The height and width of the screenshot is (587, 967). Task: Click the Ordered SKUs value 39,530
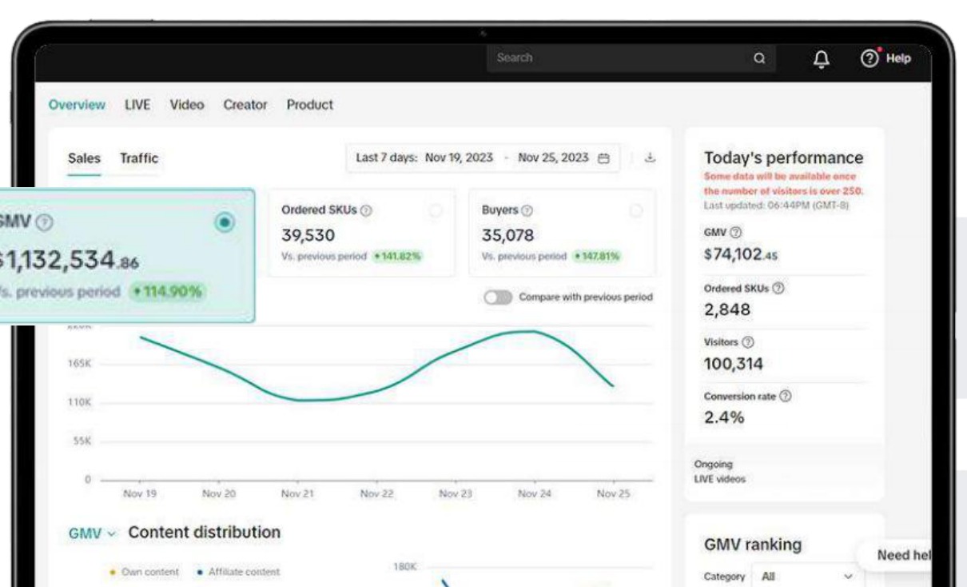pos(308,235)
